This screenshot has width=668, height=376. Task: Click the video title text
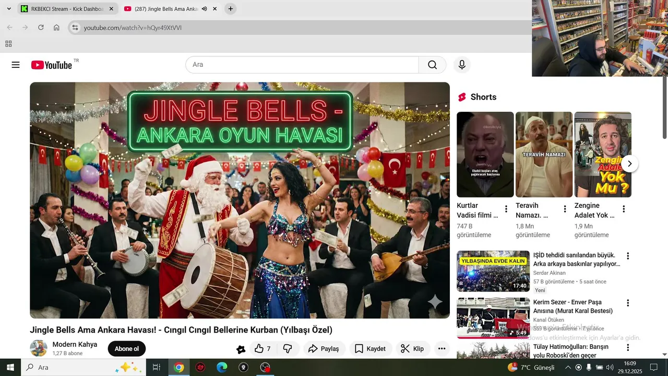(x=181, y=330)
